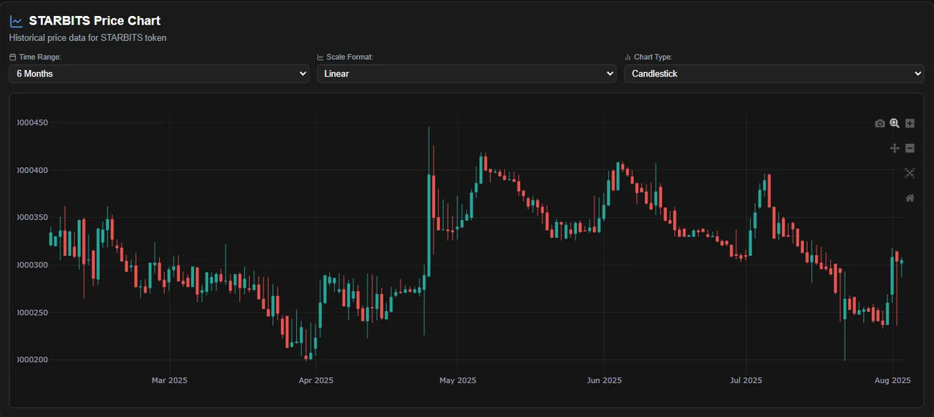
Task: Open the Time Range dropdown showing 6 Months
Action: click(x=159, y=74)
